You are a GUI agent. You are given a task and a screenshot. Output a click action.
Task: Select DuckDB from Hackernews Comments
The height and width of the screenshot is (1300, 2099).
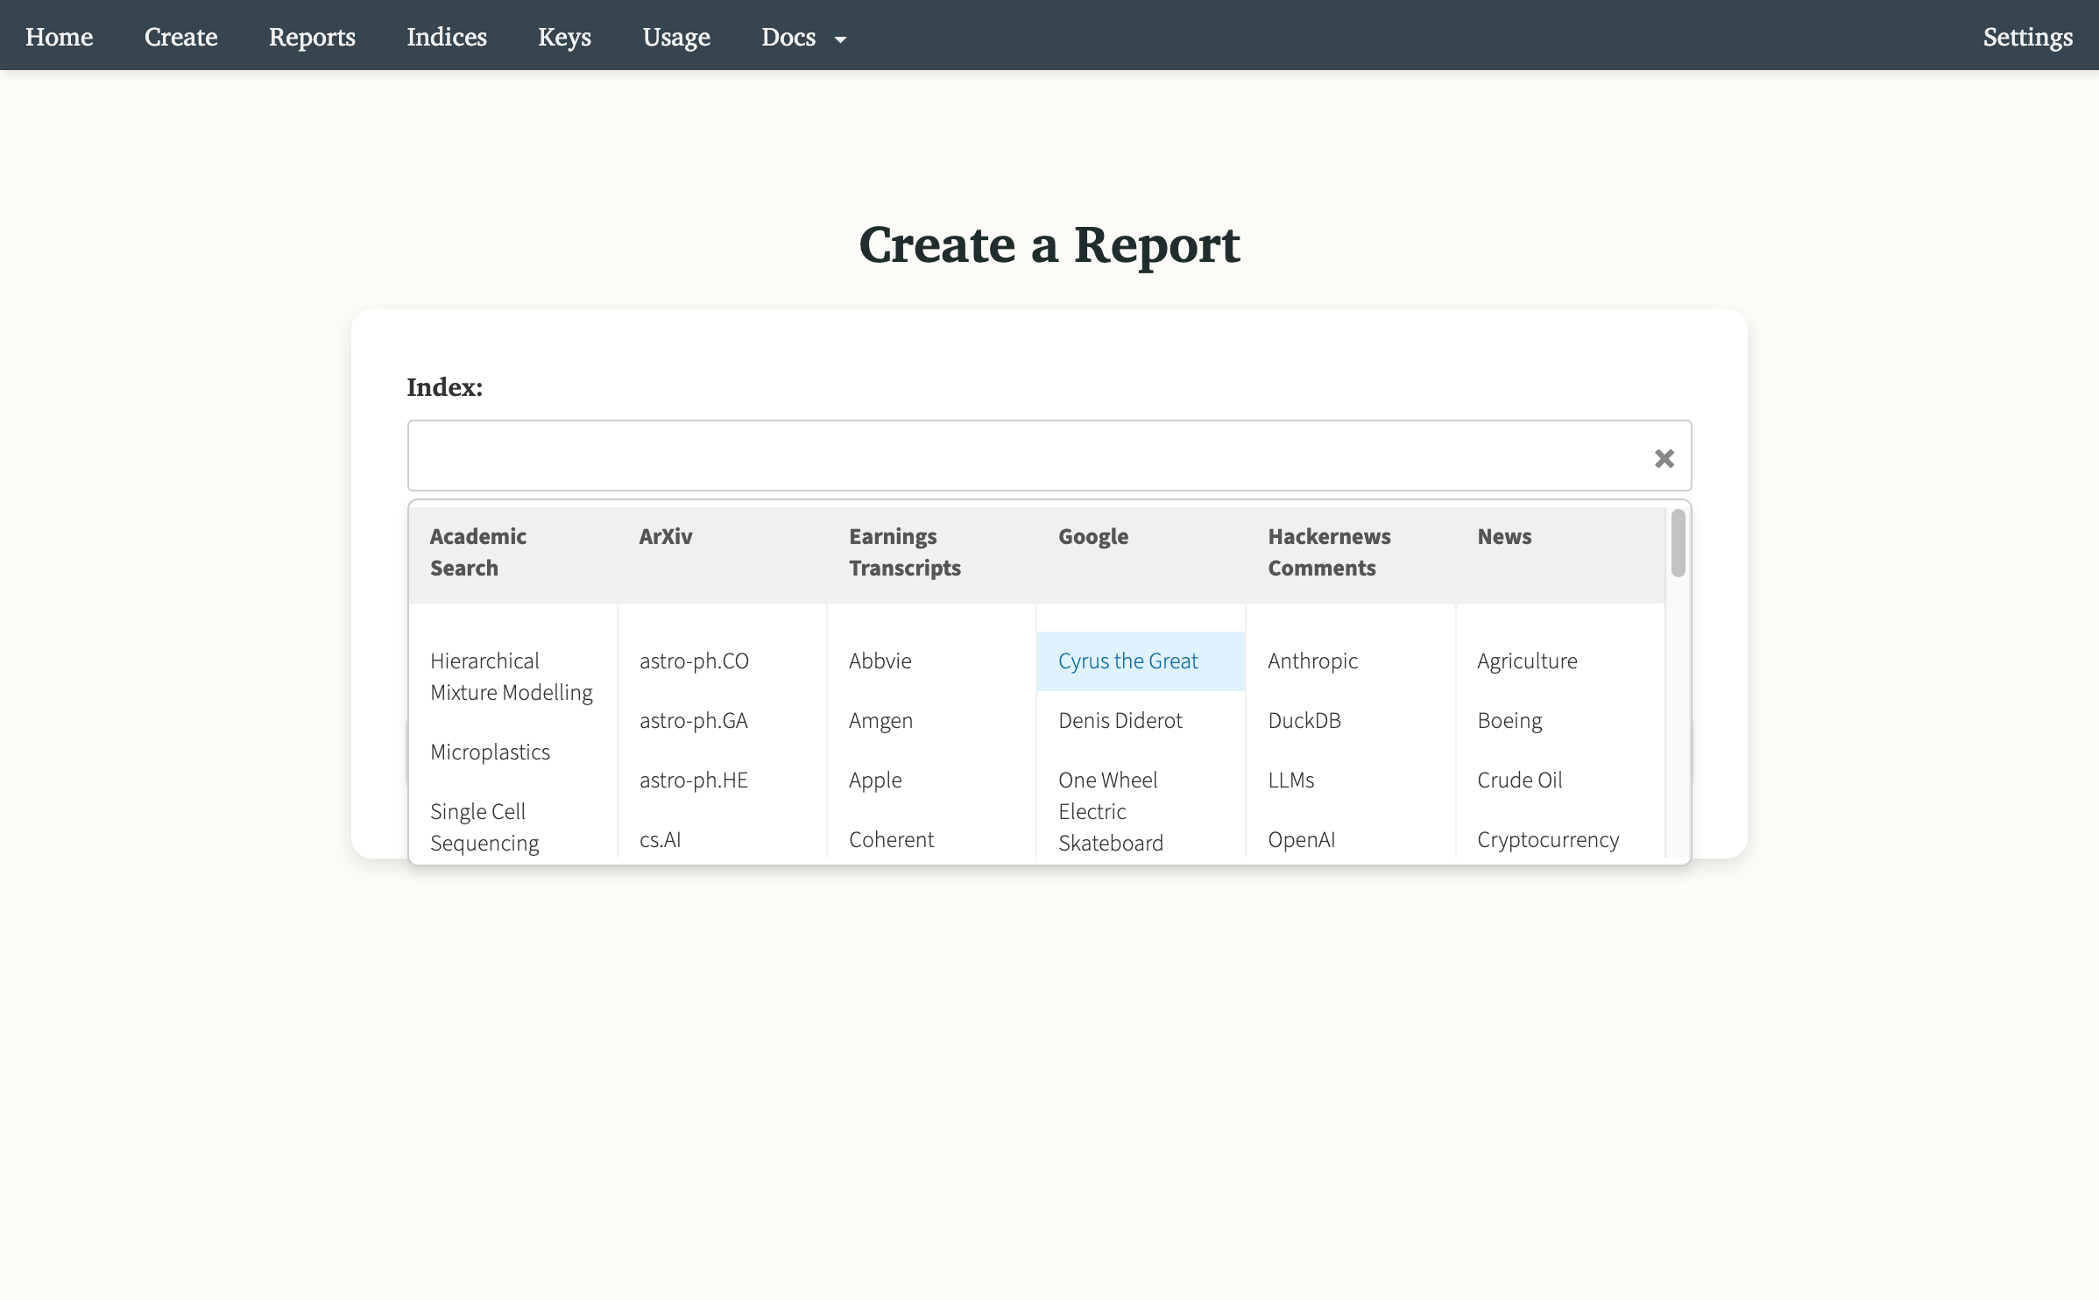click(1304, 720)
